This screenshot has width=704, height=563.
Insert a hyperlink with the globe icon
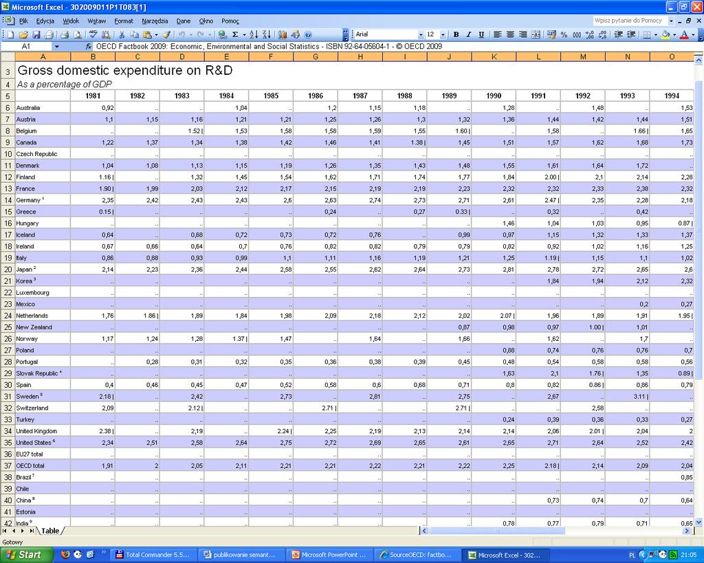click(222, 34)
